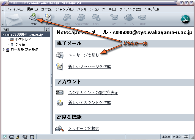Collapse the menu bar using its grippy

click(2, 9)
